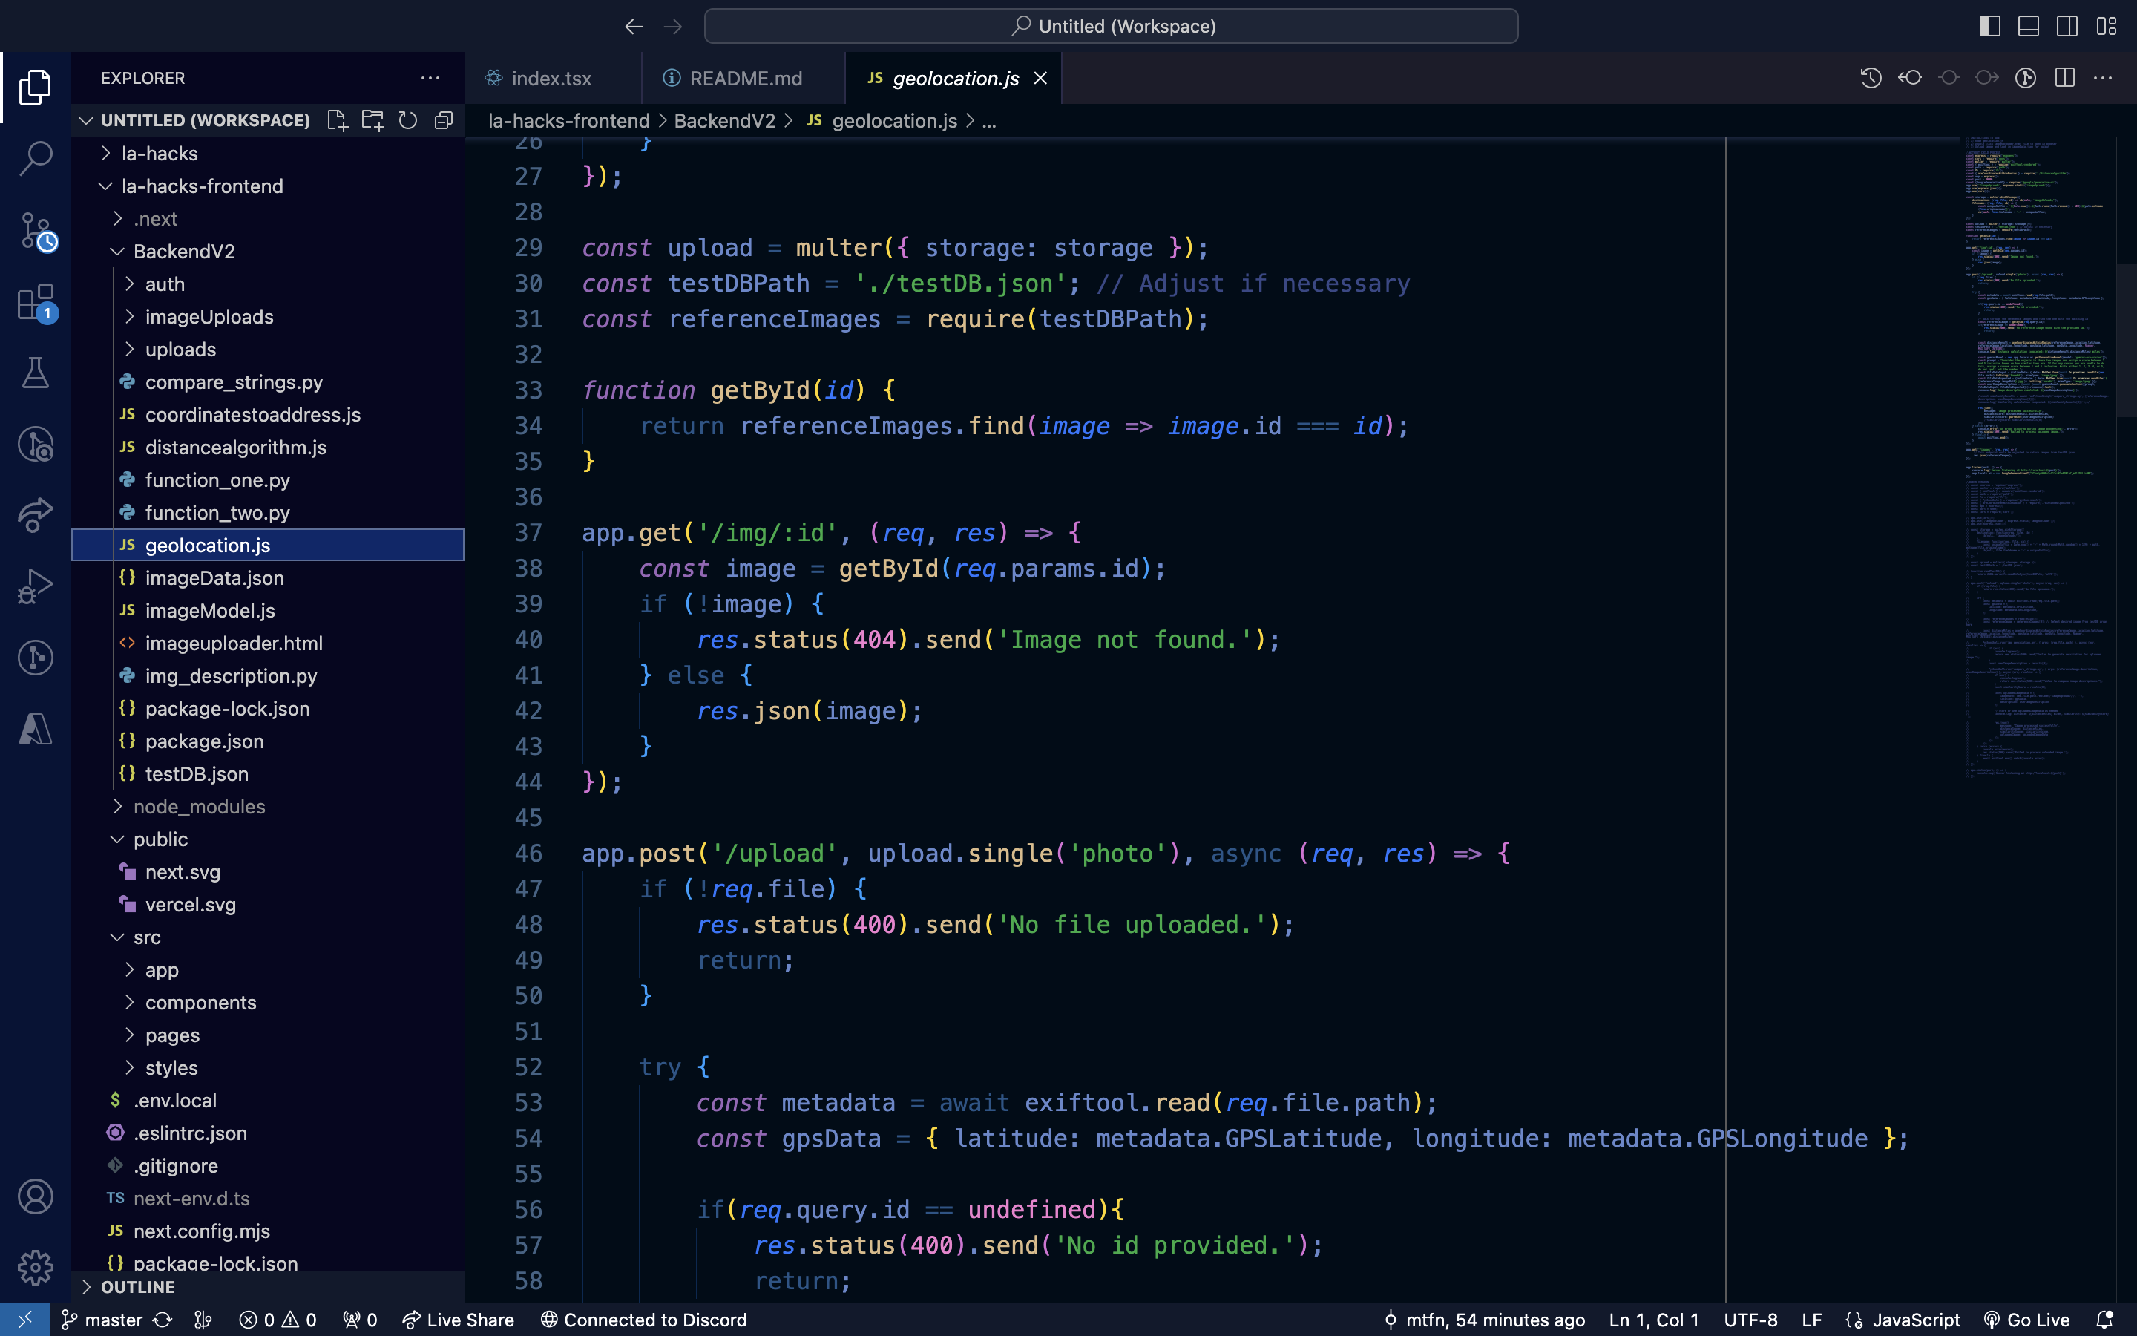Click Split Editor Right icon
This screenshot has width=2137, height=1336.
pos(2064,78)
